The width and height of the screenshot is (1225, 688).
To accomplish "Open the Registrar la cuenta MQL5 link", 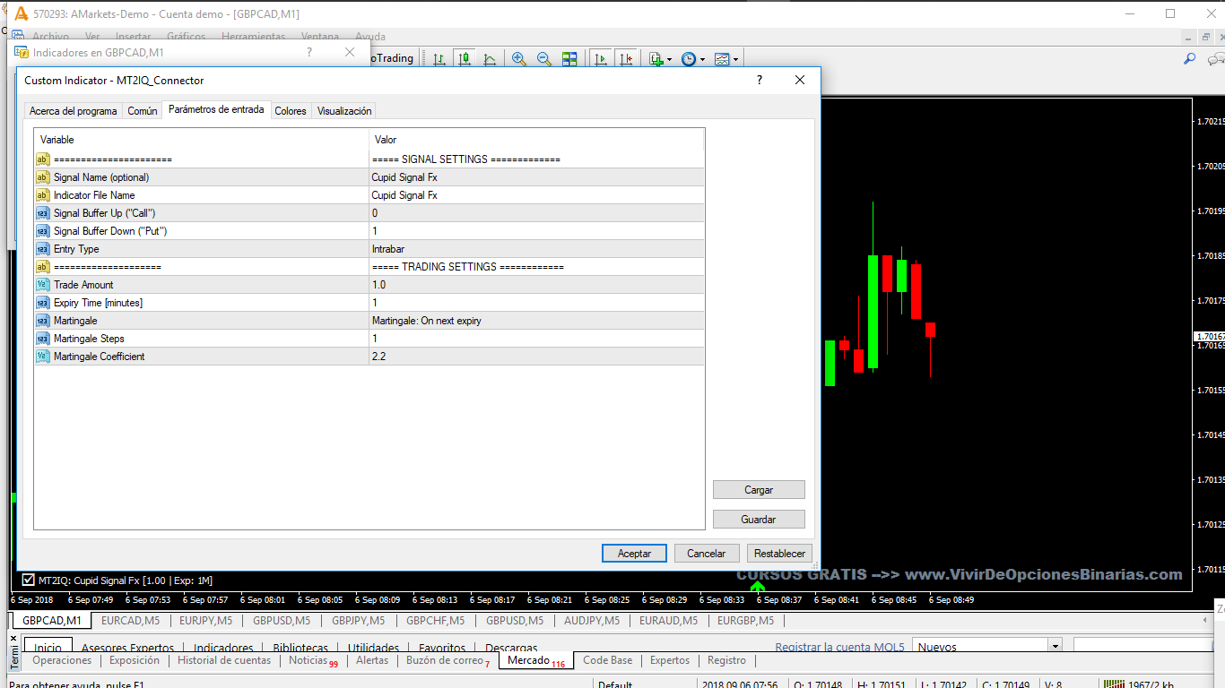I will [x=840, y=647].
